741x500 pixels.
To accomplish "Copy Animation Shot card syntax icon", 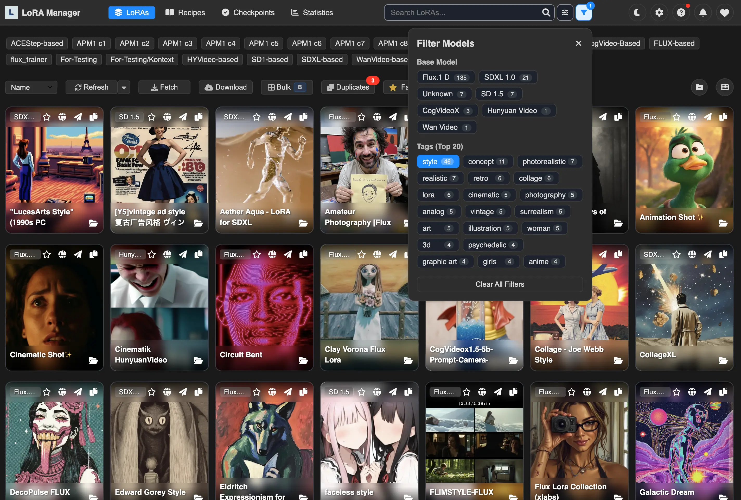I will click(x=723, y=117).
